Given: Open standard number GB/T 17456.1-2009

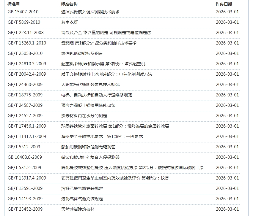Looking at the screenshot, I should point(27,126).
